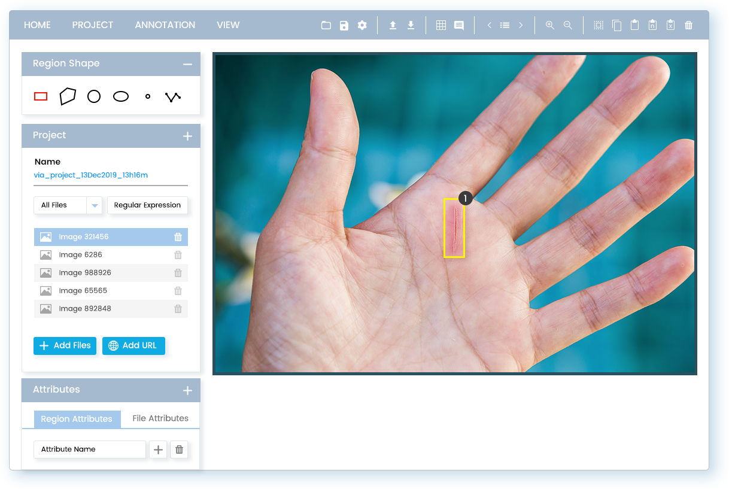Click the Add URL button
Viewport: 729px width, 489px height.
pos(133,345)
